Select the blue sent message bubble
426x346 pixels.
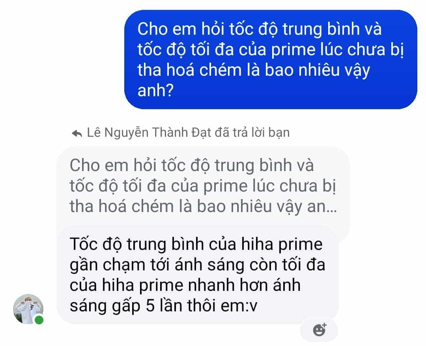point(271,60)
